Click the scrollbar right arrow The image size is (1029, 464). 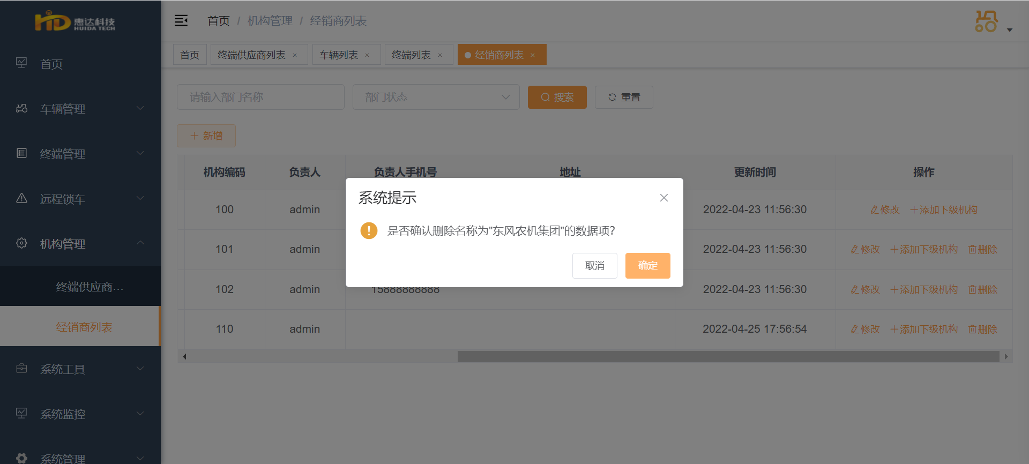pos(1006,356)
